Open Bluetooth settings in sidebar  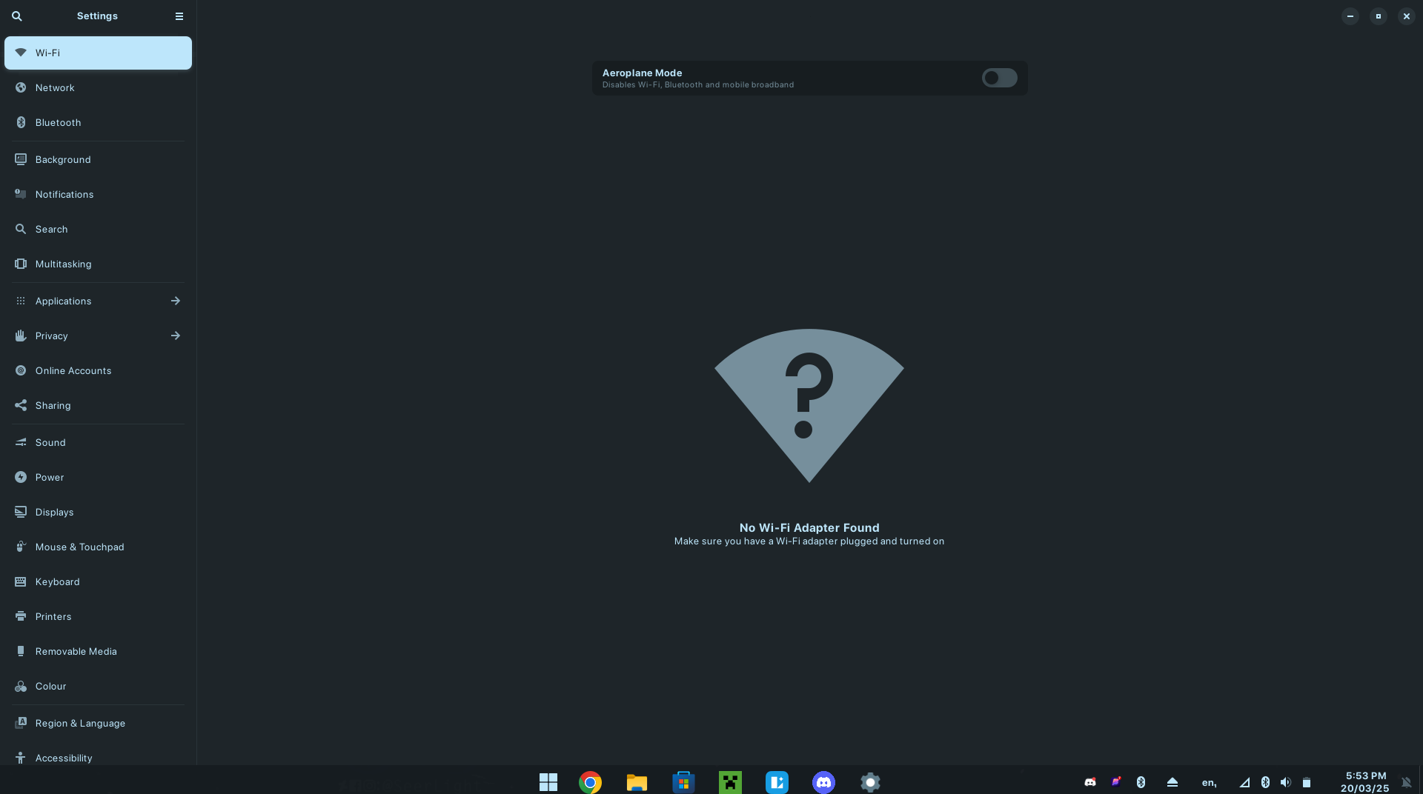[98, 122]
